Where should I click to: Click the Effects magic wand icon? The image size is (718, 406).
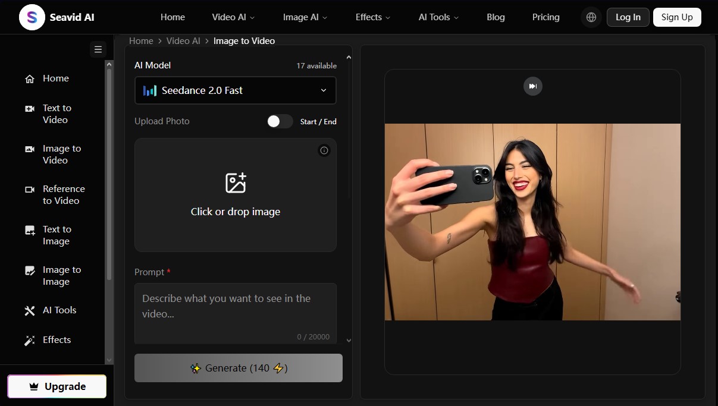(30, 341)
